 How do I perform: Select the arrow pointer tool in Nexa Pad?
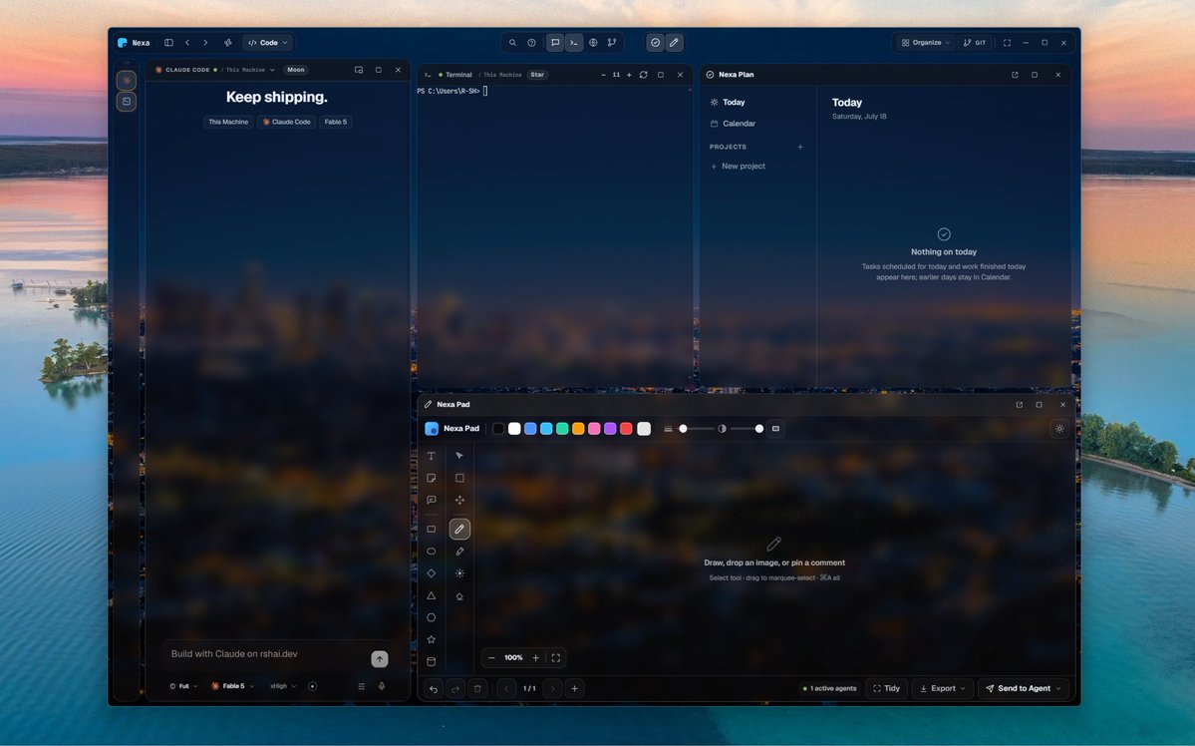click(459, 456)
